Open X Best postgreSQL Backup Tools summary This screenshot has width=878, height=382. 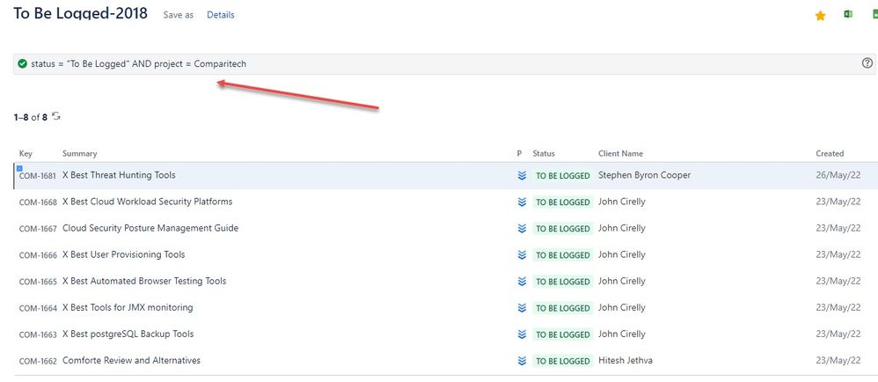coord(128,334)
